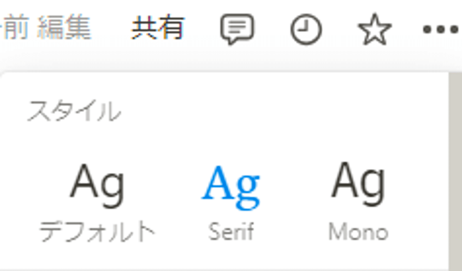Choose the Serif font style label
The width and height of the screenshot is (462, 271).
tap(231, 232)
